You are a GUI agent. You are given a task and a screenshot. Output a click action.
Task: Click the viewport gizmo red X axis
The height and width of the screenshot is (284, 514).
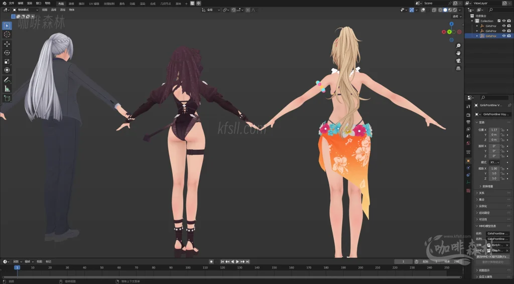[x=444, y=32]
